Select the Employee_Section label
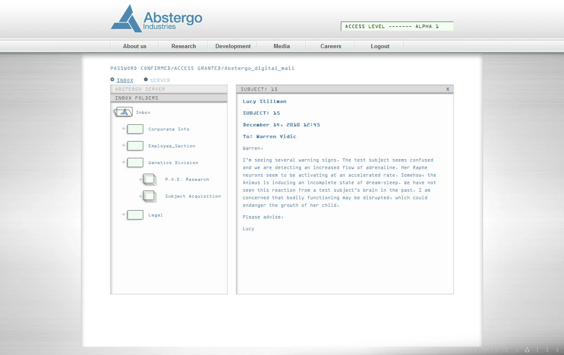Image resolution: width=564 pixels, height=355 pixels. pyautogui.click(x=172, y=146)
